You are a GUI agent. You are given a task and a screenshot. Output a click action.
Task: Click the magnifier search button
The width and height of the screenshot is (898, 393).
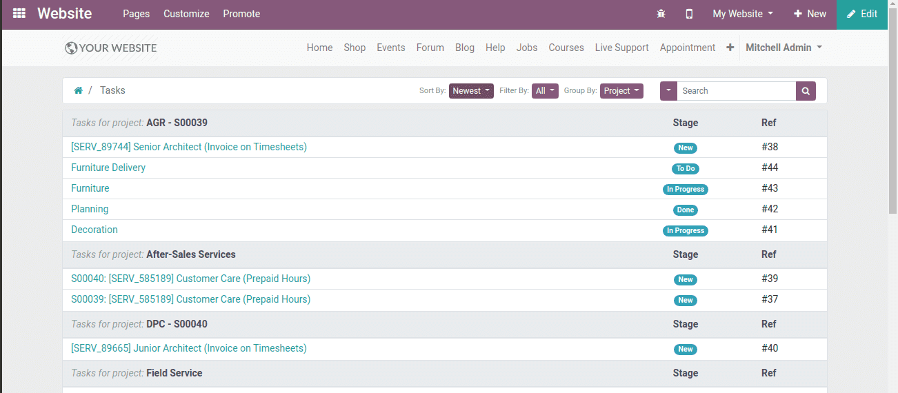click(806, 91)
